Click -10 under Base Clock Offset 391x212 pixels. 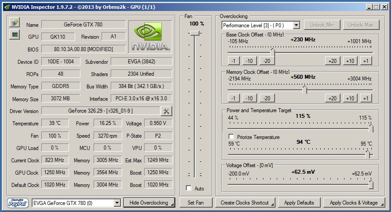tap(250, 61)
